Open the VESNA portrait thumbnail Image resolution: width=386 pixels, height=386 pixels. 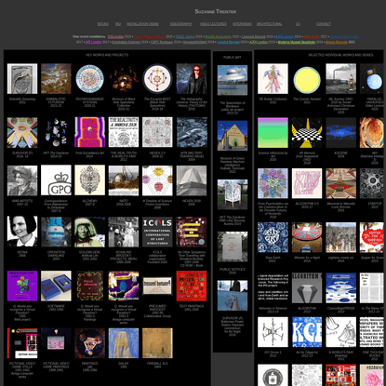click(22, 232)
